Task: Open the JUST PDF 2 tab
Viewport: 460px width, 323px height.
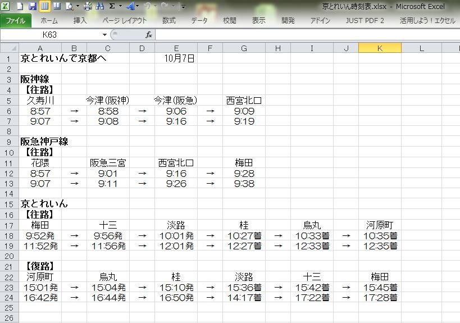Action: 365,21
